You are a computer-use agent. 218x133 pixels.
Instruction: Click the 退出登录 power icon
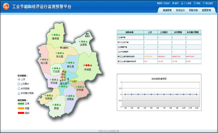[204, 3]
